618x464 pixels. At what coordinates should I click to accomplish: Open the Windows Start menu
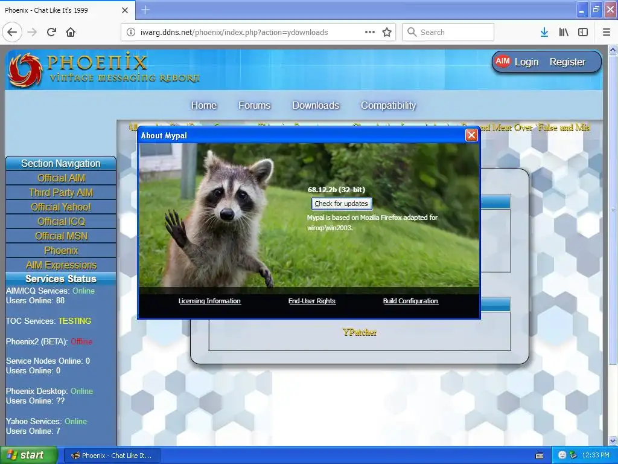[29, 456]
